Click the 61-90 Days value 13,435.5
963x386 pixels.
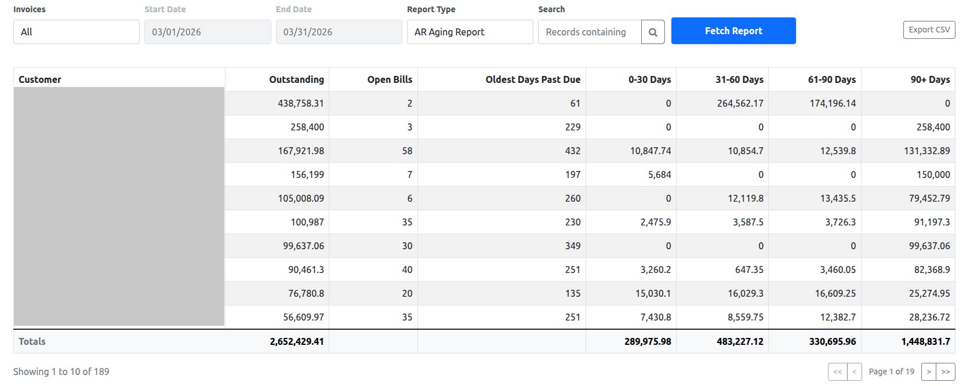[x=838, y=198]
